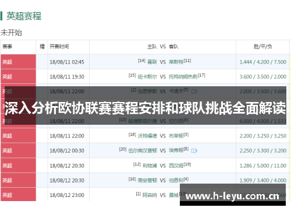Open the live video icon beside 埃弗顿
291x211 pixels.
point(194,150)
